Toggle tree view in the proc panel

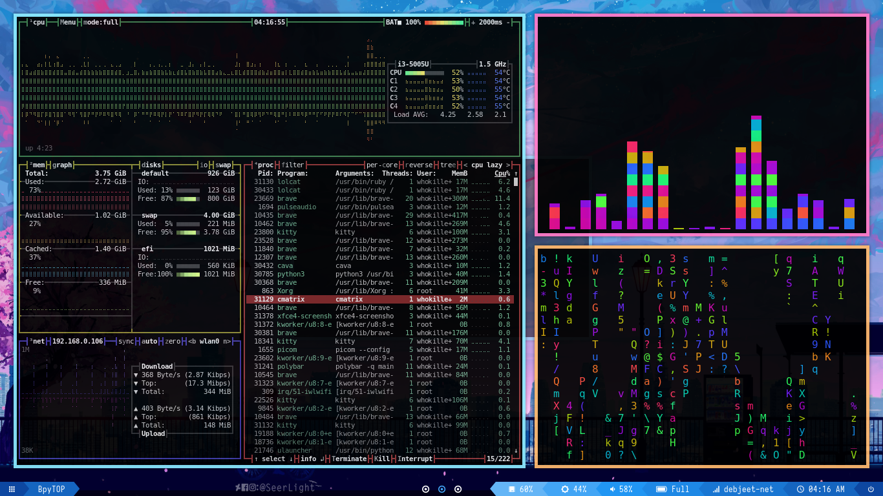pyautogui.click(x=448, y=165)
